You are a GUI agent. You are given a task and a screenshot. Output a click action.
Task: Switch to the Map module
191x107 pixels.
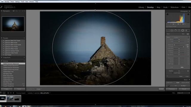(158, 7)
